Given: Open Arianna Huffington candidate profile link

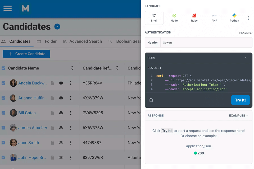Looking at the screenshot, I should click(x=33, y=98).
